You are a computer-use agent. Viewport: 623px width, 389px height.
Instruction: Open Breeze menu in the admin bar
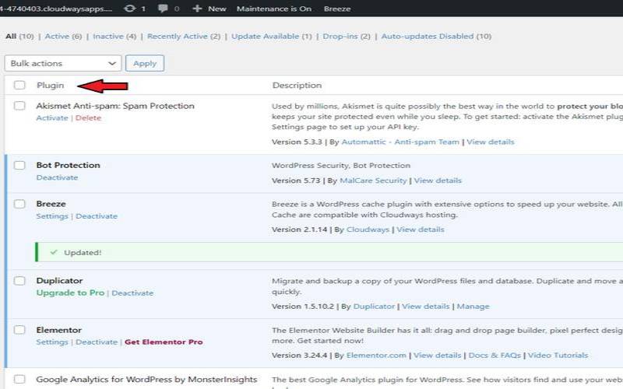click(337, 9)
